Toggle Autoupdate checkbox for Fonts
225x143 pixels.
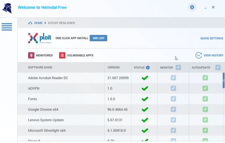(205, 99)
